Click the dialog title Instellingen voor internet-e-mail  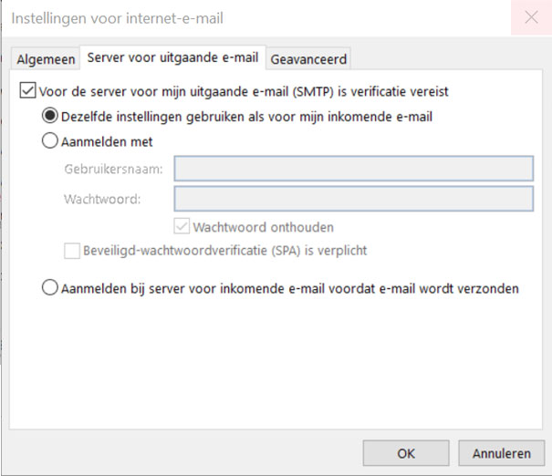[117, 18]
